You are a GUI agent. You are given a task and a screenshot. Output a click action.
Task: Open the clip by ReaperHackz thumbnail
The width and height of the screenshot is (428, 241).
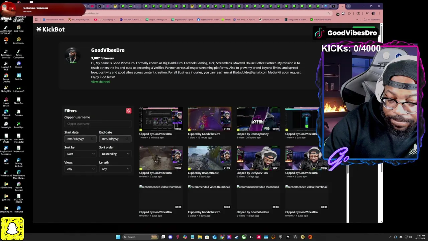click(210, 158)
